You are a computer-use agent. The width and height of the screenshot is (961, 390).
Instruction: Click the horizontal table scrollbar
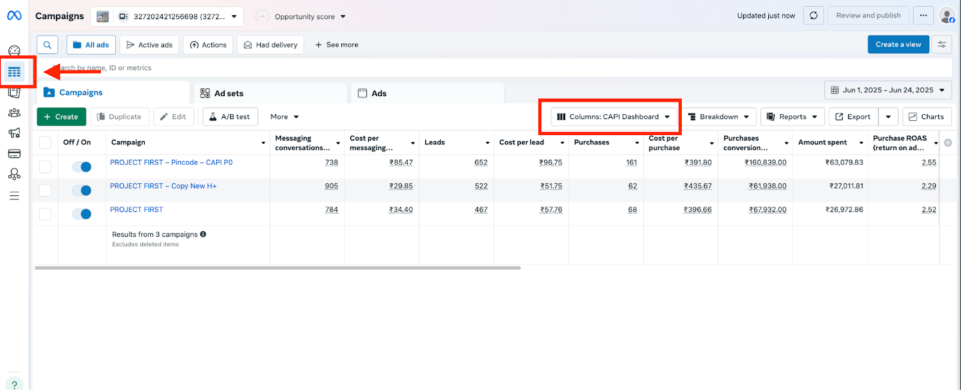tap(277, 268)
